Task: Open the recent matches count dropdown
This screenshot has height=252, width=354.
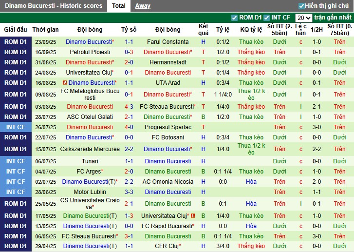Action: [x=304, y=18]
